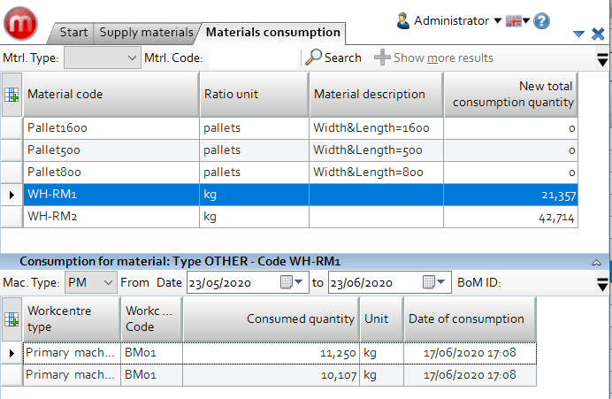
Task: Open the language selection dropdown arrow
Action: pos(526,20)
